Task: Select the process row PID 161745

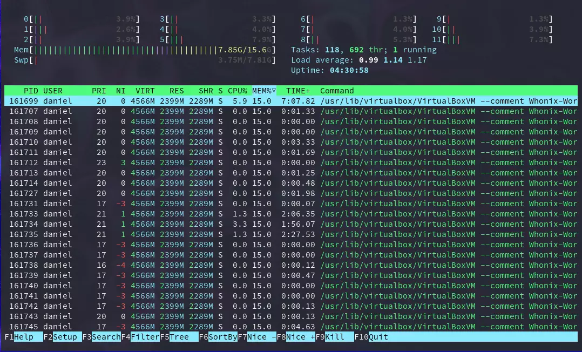Action: click(x=162, y=327)
